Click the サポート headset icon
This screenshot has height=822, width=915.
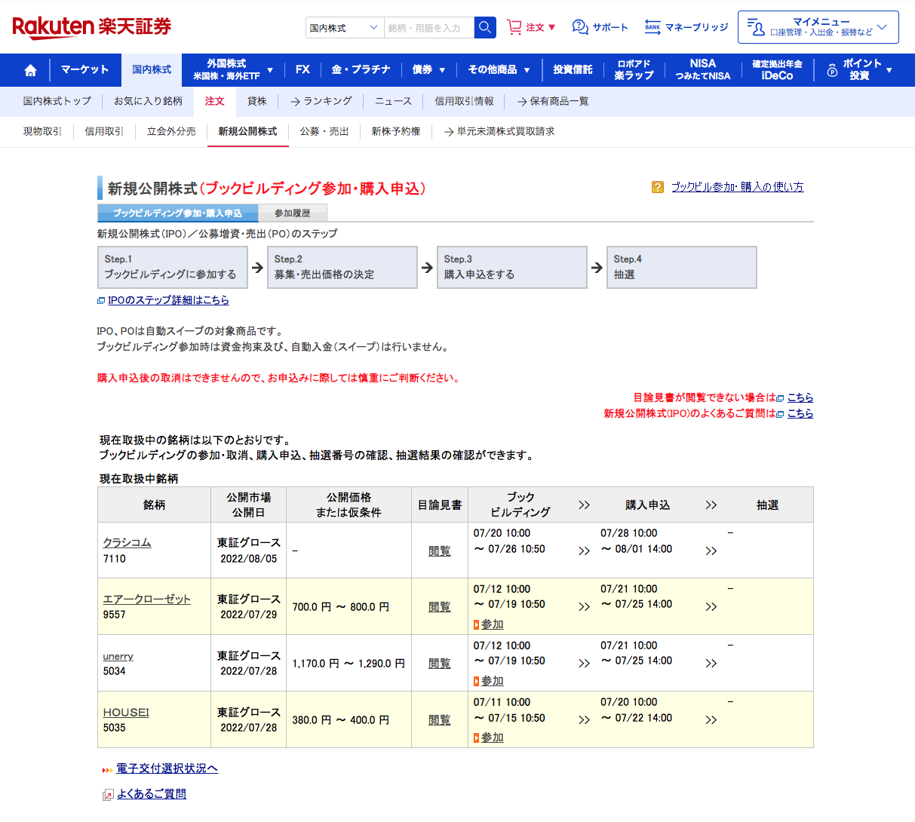tap(580, 27)
